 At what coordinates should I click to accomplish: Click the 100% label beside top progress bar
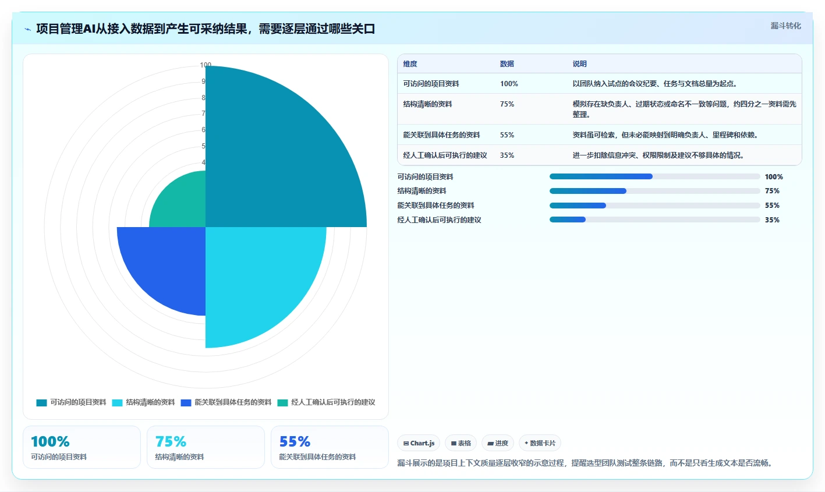point(774,177)
